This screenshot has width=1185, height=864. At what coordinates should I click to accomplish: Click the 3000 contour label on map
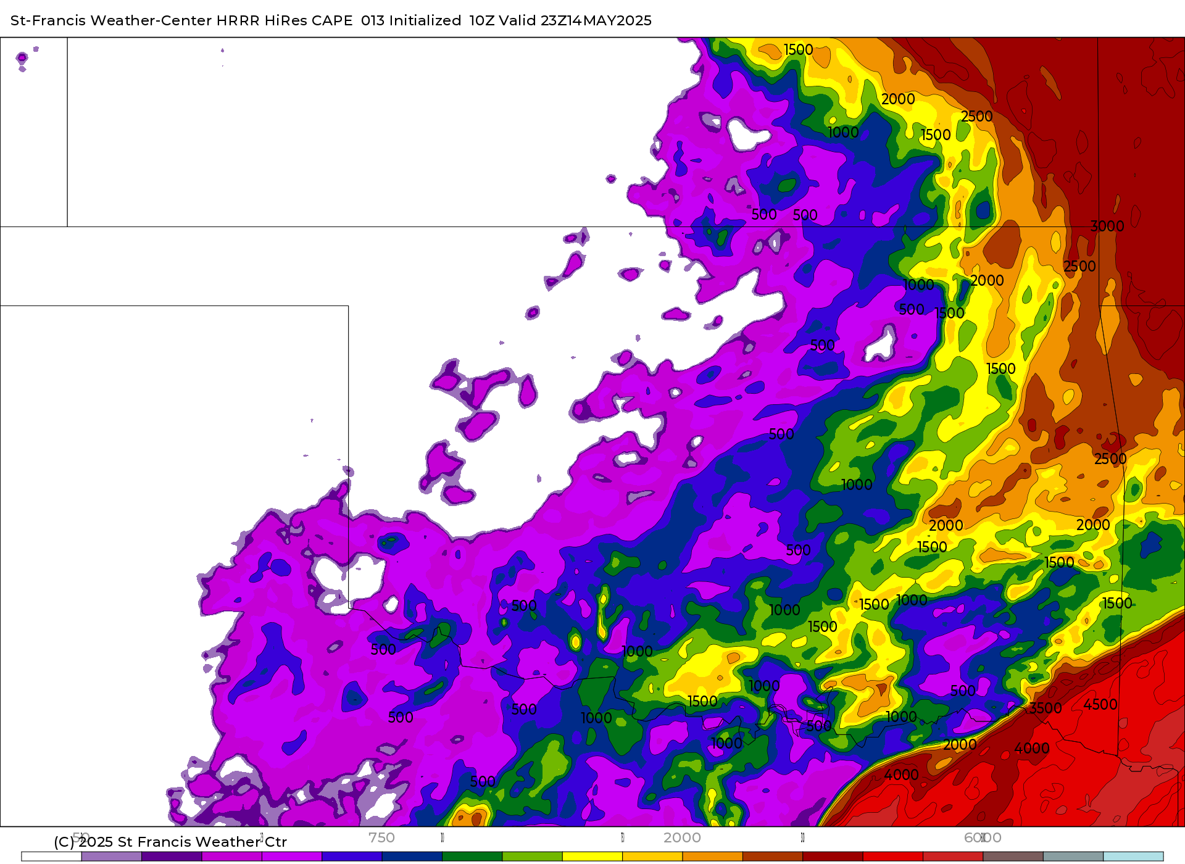(1107, 226)
